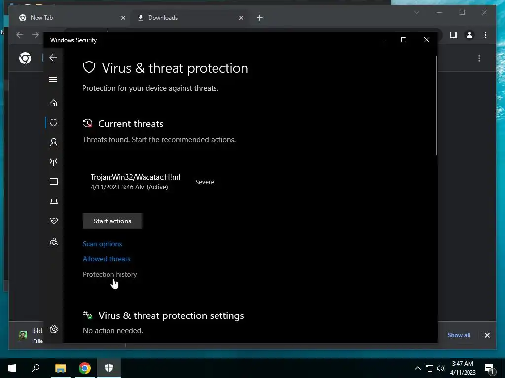The image size is (505, 378).
Task: Open Protection history link
Action: [x=110, y=274]
